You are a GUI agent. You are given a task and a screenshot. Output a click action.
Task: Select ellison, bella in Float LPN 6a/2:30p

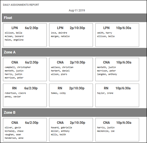13,33
